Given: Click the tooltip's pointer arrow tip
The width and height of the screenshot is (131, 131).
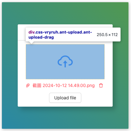Looking at the screenshot, I should (31, 44).
